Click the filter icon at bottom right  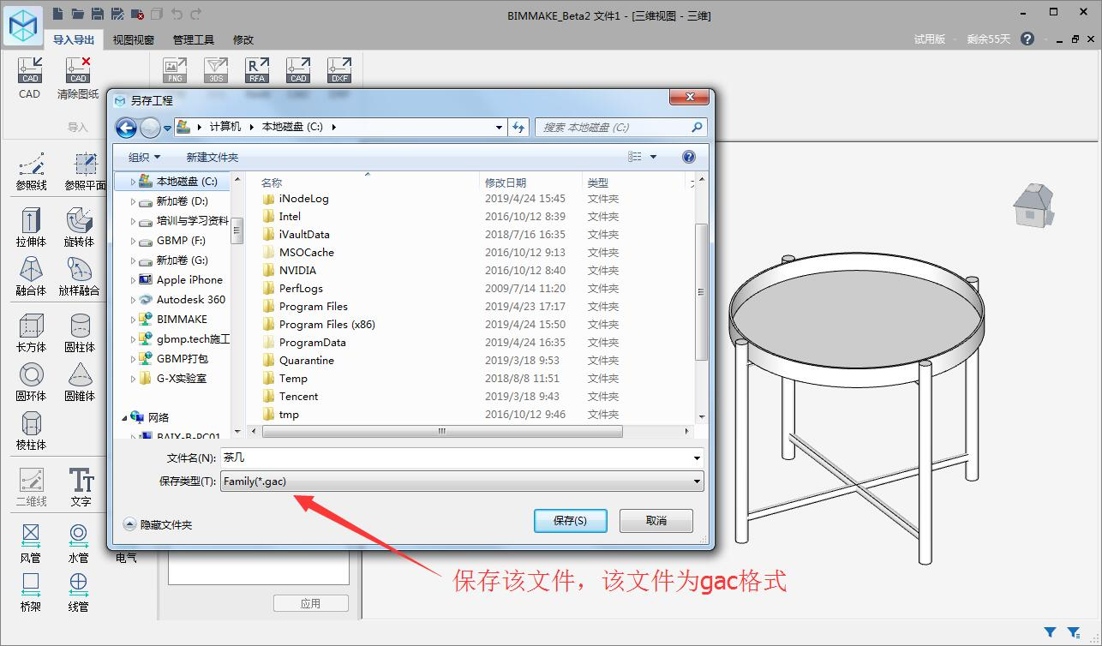tap(1050, 633)
